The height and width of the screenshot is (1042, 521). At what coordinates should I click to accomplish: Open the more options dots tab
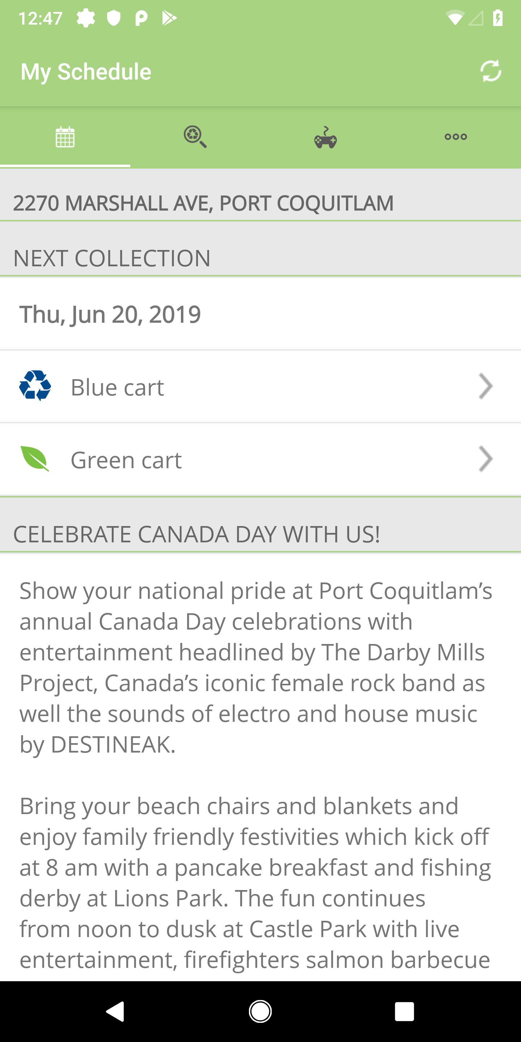click(x=456, y=137)
